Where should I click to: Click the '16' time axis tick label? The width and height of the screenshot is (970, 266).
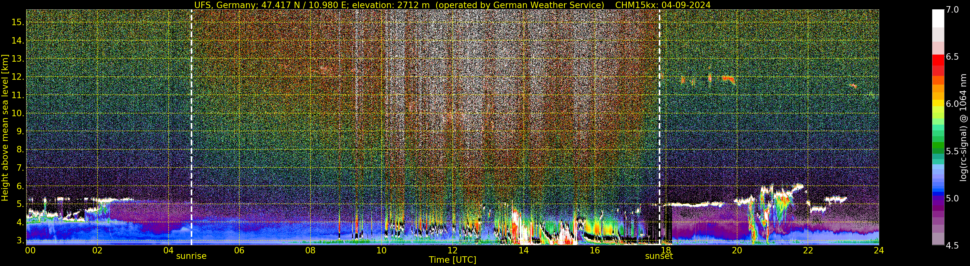coord(595,251)
